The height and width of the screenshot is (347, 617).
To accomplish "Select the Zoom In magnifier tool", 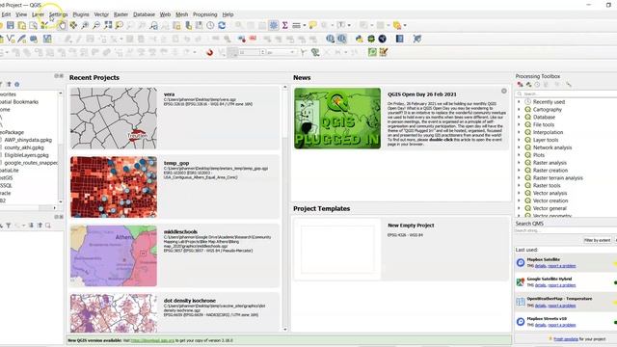I will 85,26.
